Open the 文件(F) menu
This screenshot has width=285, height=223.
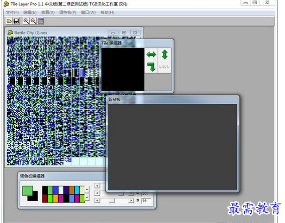click(x=13, y=13)
